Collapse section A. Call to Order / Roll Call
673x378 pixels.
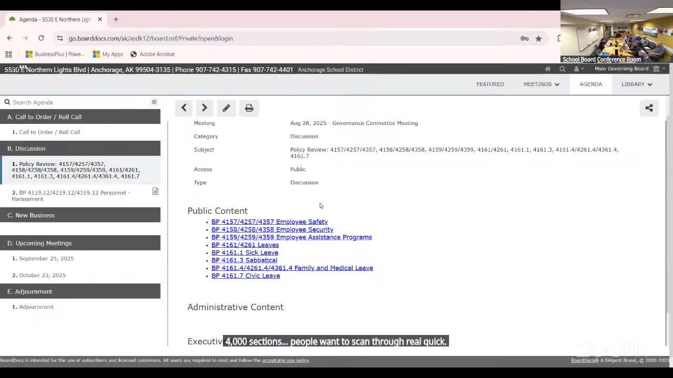pos(80,117)
